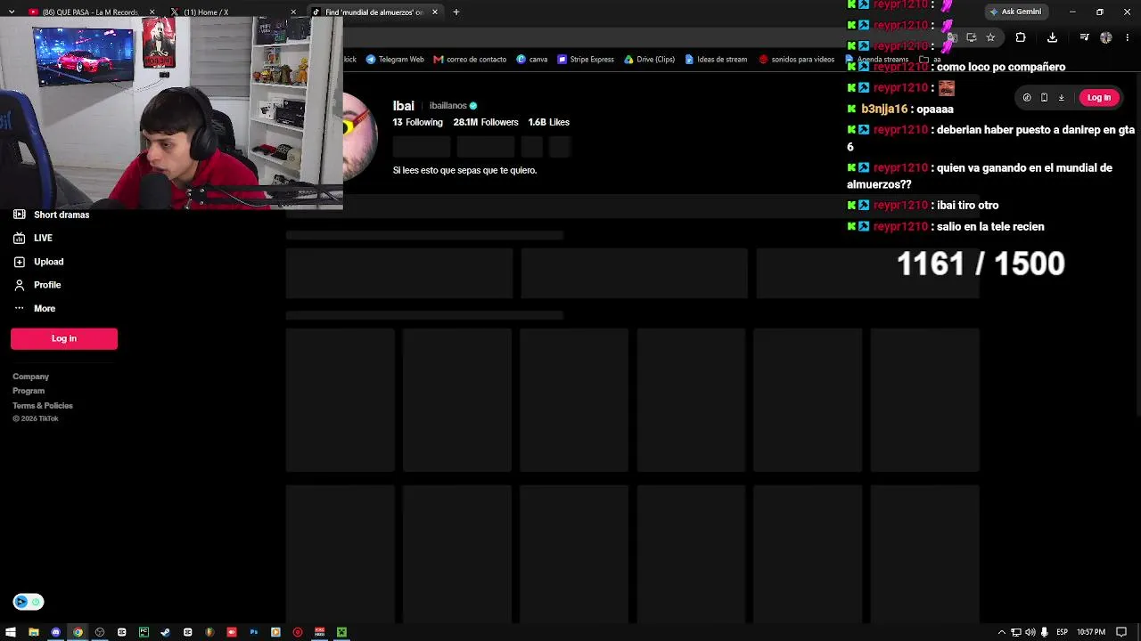Open Discord from the taskbar
This screenshot has height=641, width=1141.
[55, 632]
